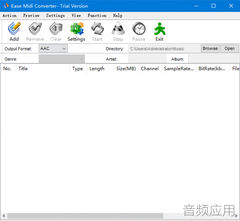Screen dimensions: 240x221
Task: Minimize the Ease Midi Converter window
Action: coord(196,6)
